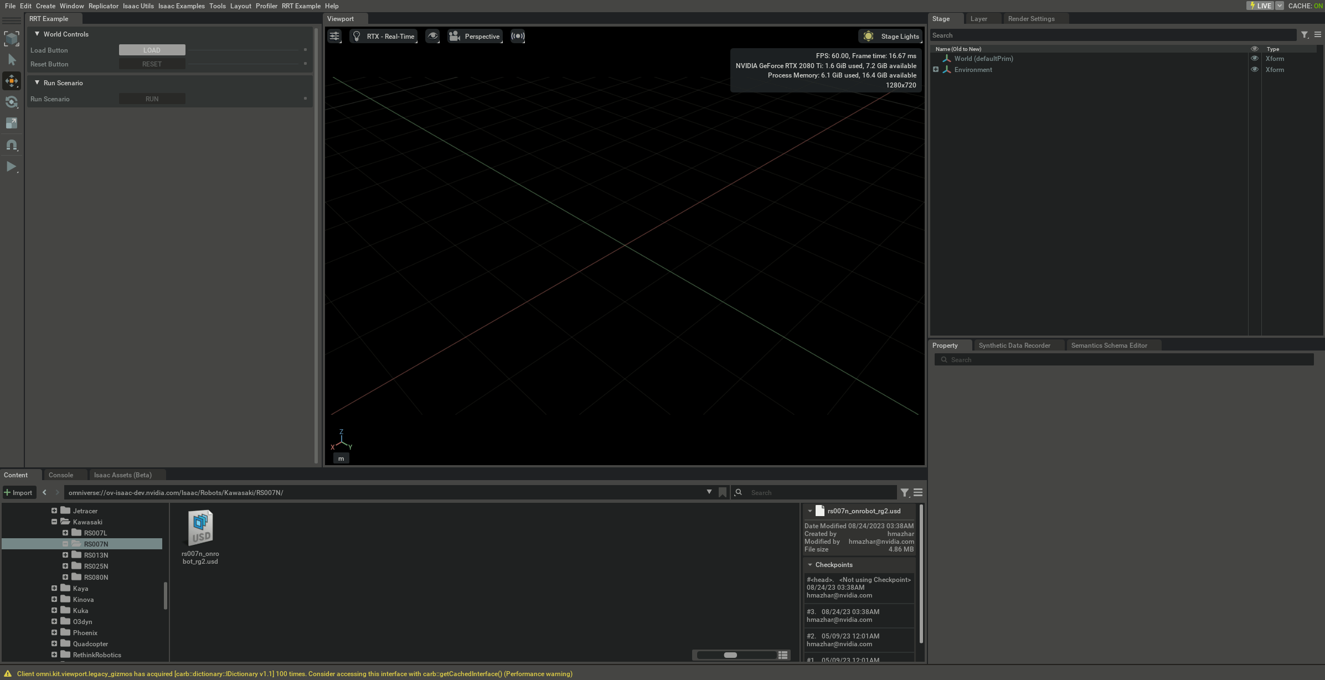Click the LOAD button
The image size is (1325, 680).
point(152,50)
